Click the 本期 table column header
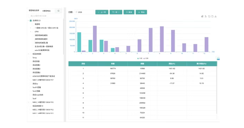This screenshot has width=244, height=128. coord(113,63)
